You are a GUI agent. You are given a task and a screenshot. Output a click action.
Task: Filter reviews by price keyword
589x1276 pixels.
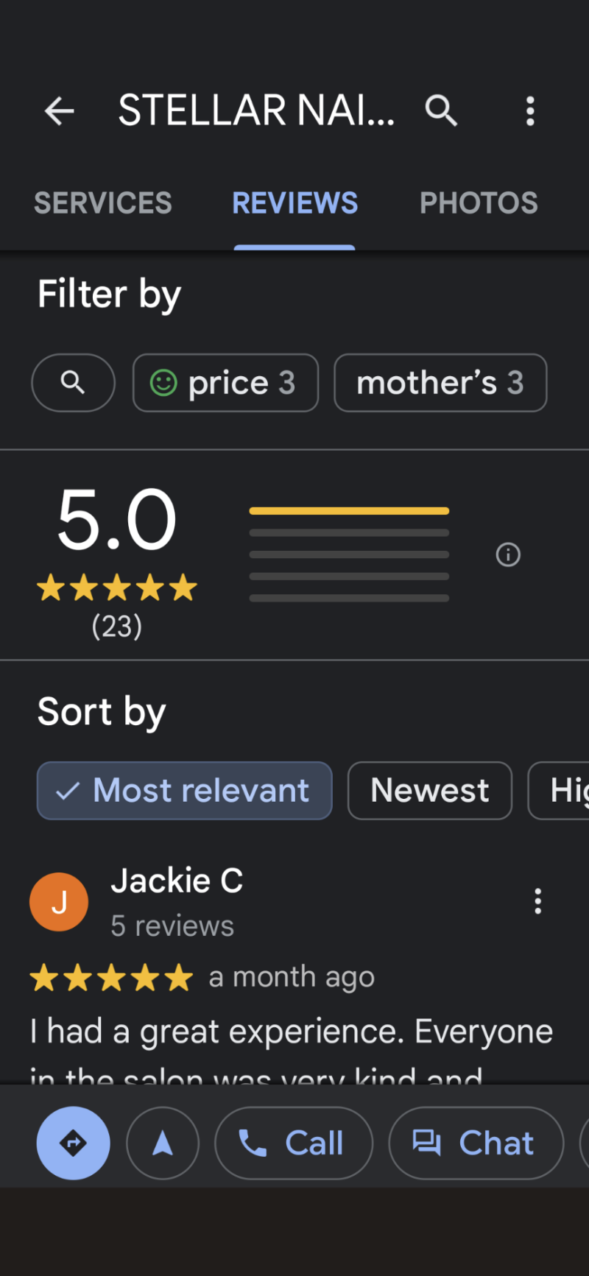225,383
